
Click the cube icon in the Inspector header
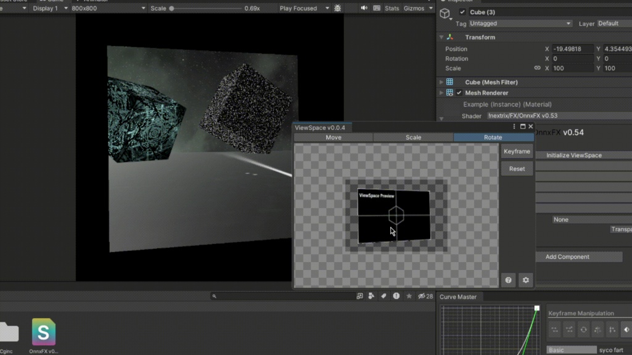click(x=446, y=12)
